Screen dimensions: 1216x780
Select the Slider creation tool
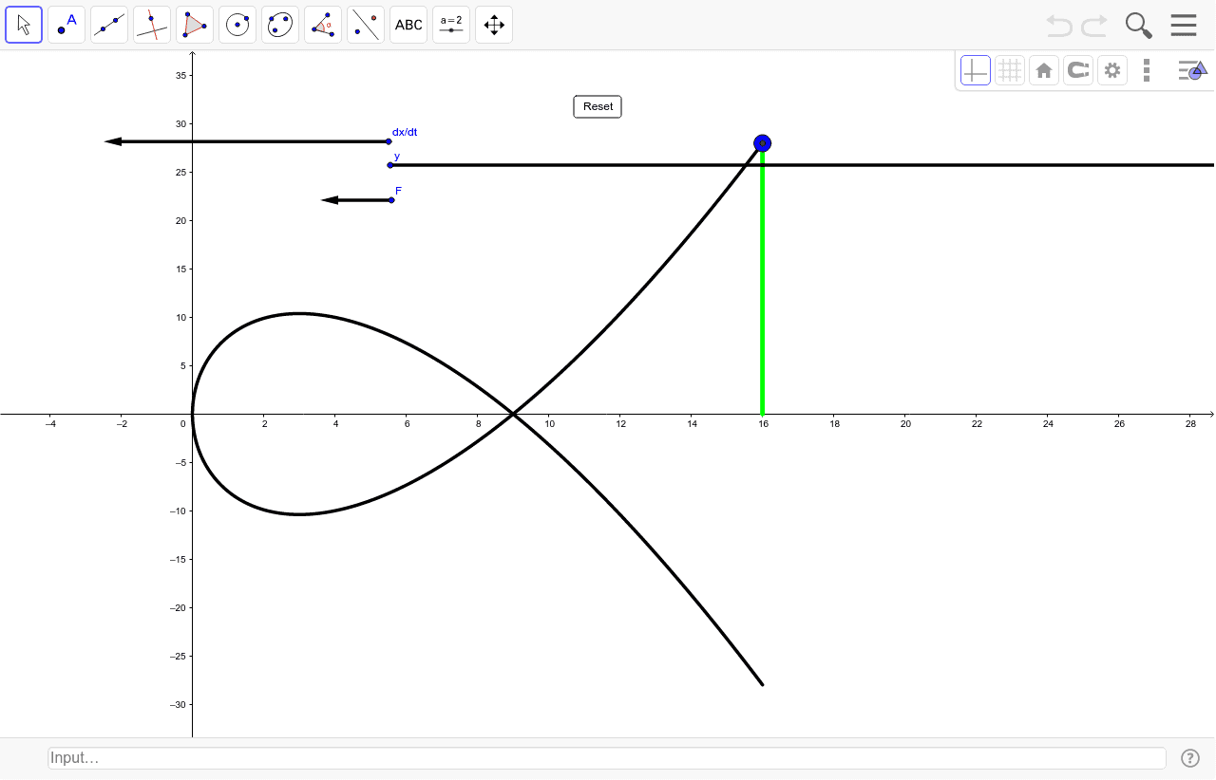click(x=450, y=25)
